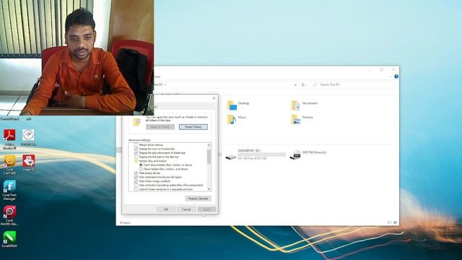This screenshot has width=462, height=260.
Task: Confirm Folder Options with OK
Action: [166, 209]
